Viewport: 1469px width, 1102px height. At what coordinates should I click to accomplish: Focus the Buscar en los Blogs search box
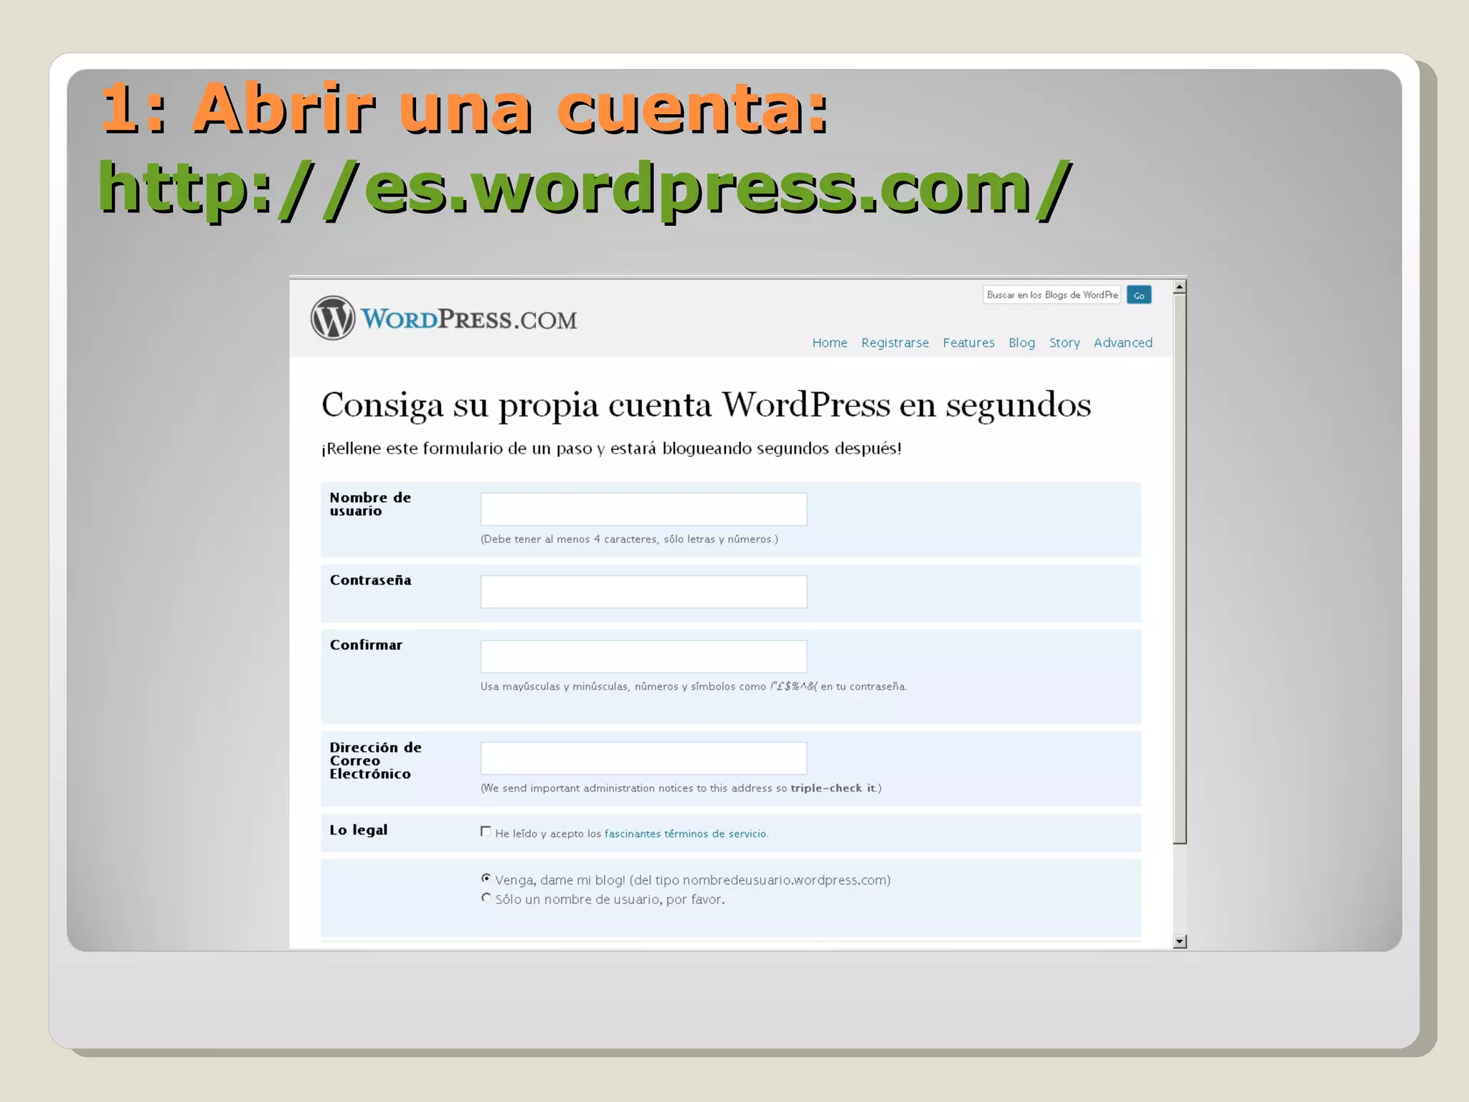click(x=1052, y=295)
